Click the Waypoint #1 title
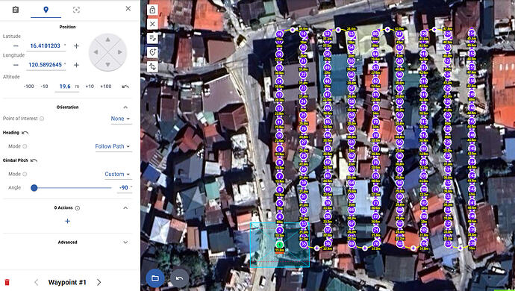The height and width of the screenshot is (291, 515). click(x=67, y=282)
